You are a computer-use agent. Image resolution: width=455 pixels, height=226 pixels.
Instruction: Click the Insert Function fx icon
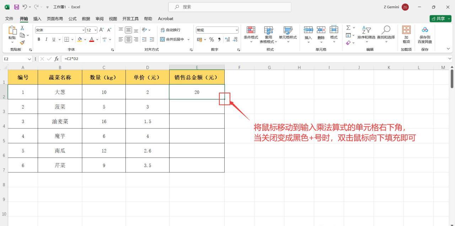pyautogui.click(x=57, y=59)
